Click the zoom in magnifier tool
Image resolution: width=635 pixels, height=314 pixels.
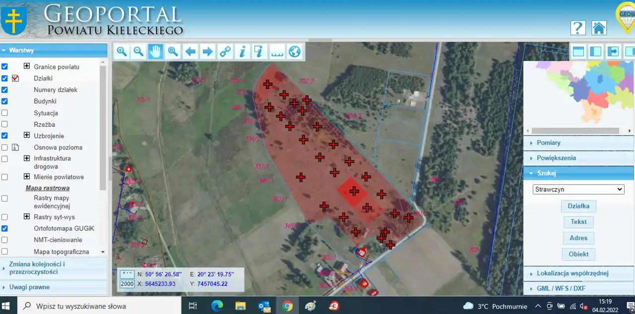tap(122, 52)
